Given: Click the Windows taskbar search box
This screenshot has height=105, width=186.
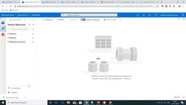Looking at the screenshot, I should click(x=26, y=102).
